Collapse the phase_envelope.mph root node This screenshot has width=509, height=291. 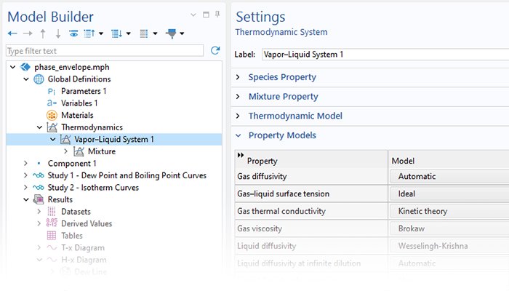12,67
